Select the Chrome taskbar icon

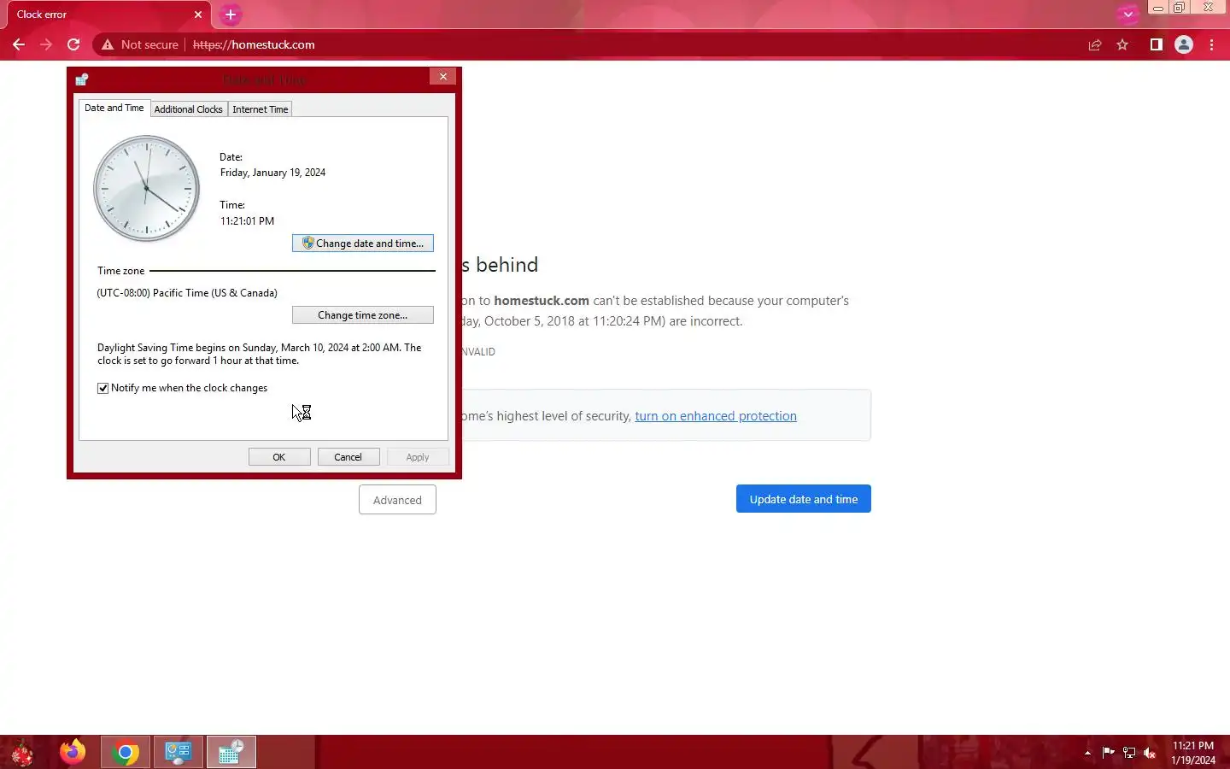coord(126,753)
